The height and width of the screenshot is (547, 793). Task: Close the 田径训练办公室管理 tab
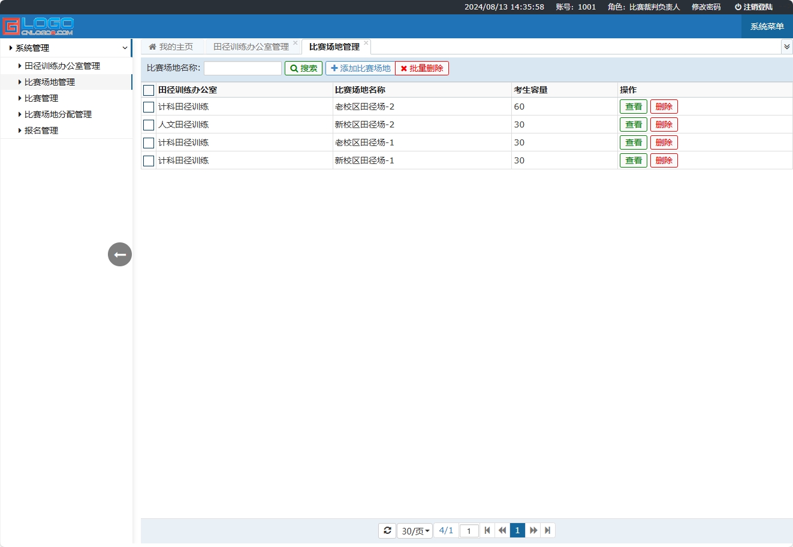(x=296, y=42)
